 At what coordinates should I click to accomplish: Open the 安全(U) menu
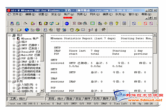click(x=56, y=14)
